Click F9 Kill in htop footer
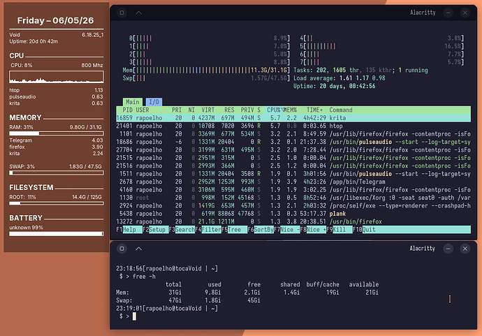 (x=339, y=230)
